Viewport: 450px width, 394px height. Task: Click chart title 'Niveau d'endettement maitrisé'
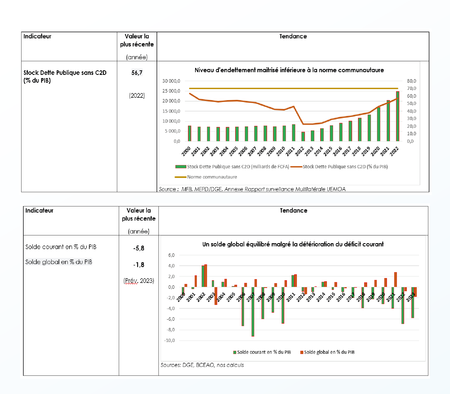coord(289,70)
